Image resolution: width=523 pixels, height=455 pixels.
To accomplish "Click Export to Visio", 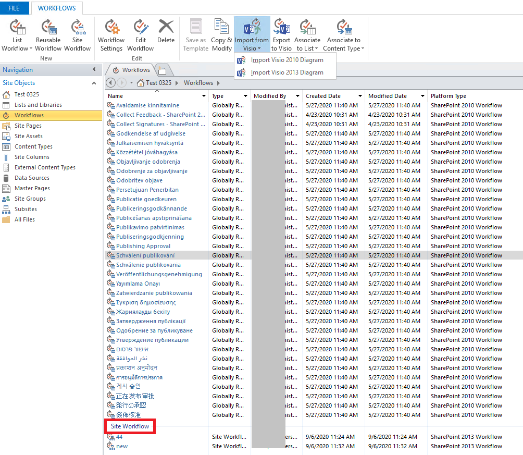I will point(281,35).
